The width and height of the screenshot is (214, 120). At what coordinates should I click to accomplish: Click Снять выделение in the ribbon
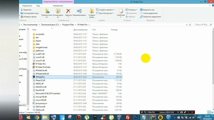point(149,13)
